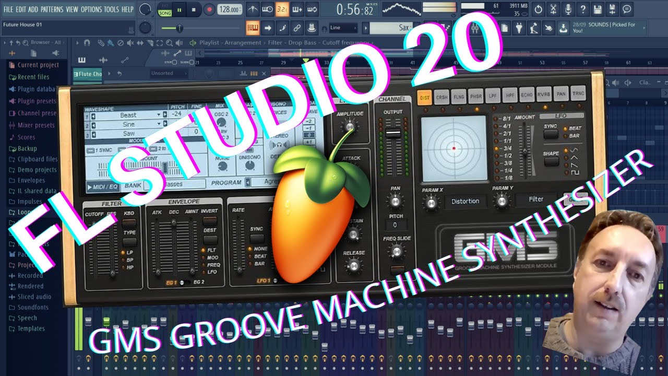
Task: Open the TOOLS menu
Action: (112, 9)
